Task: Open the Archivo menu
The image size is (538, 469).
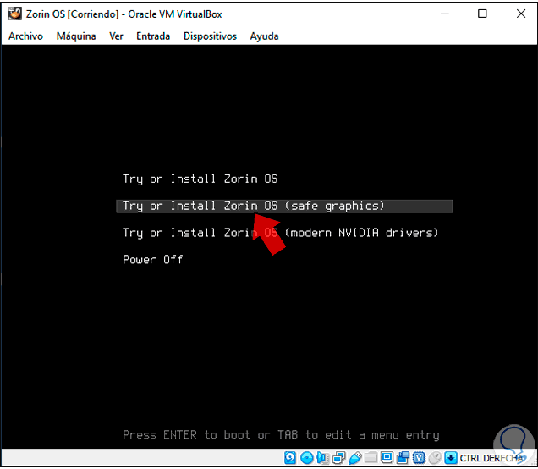Action: [25, 36]
